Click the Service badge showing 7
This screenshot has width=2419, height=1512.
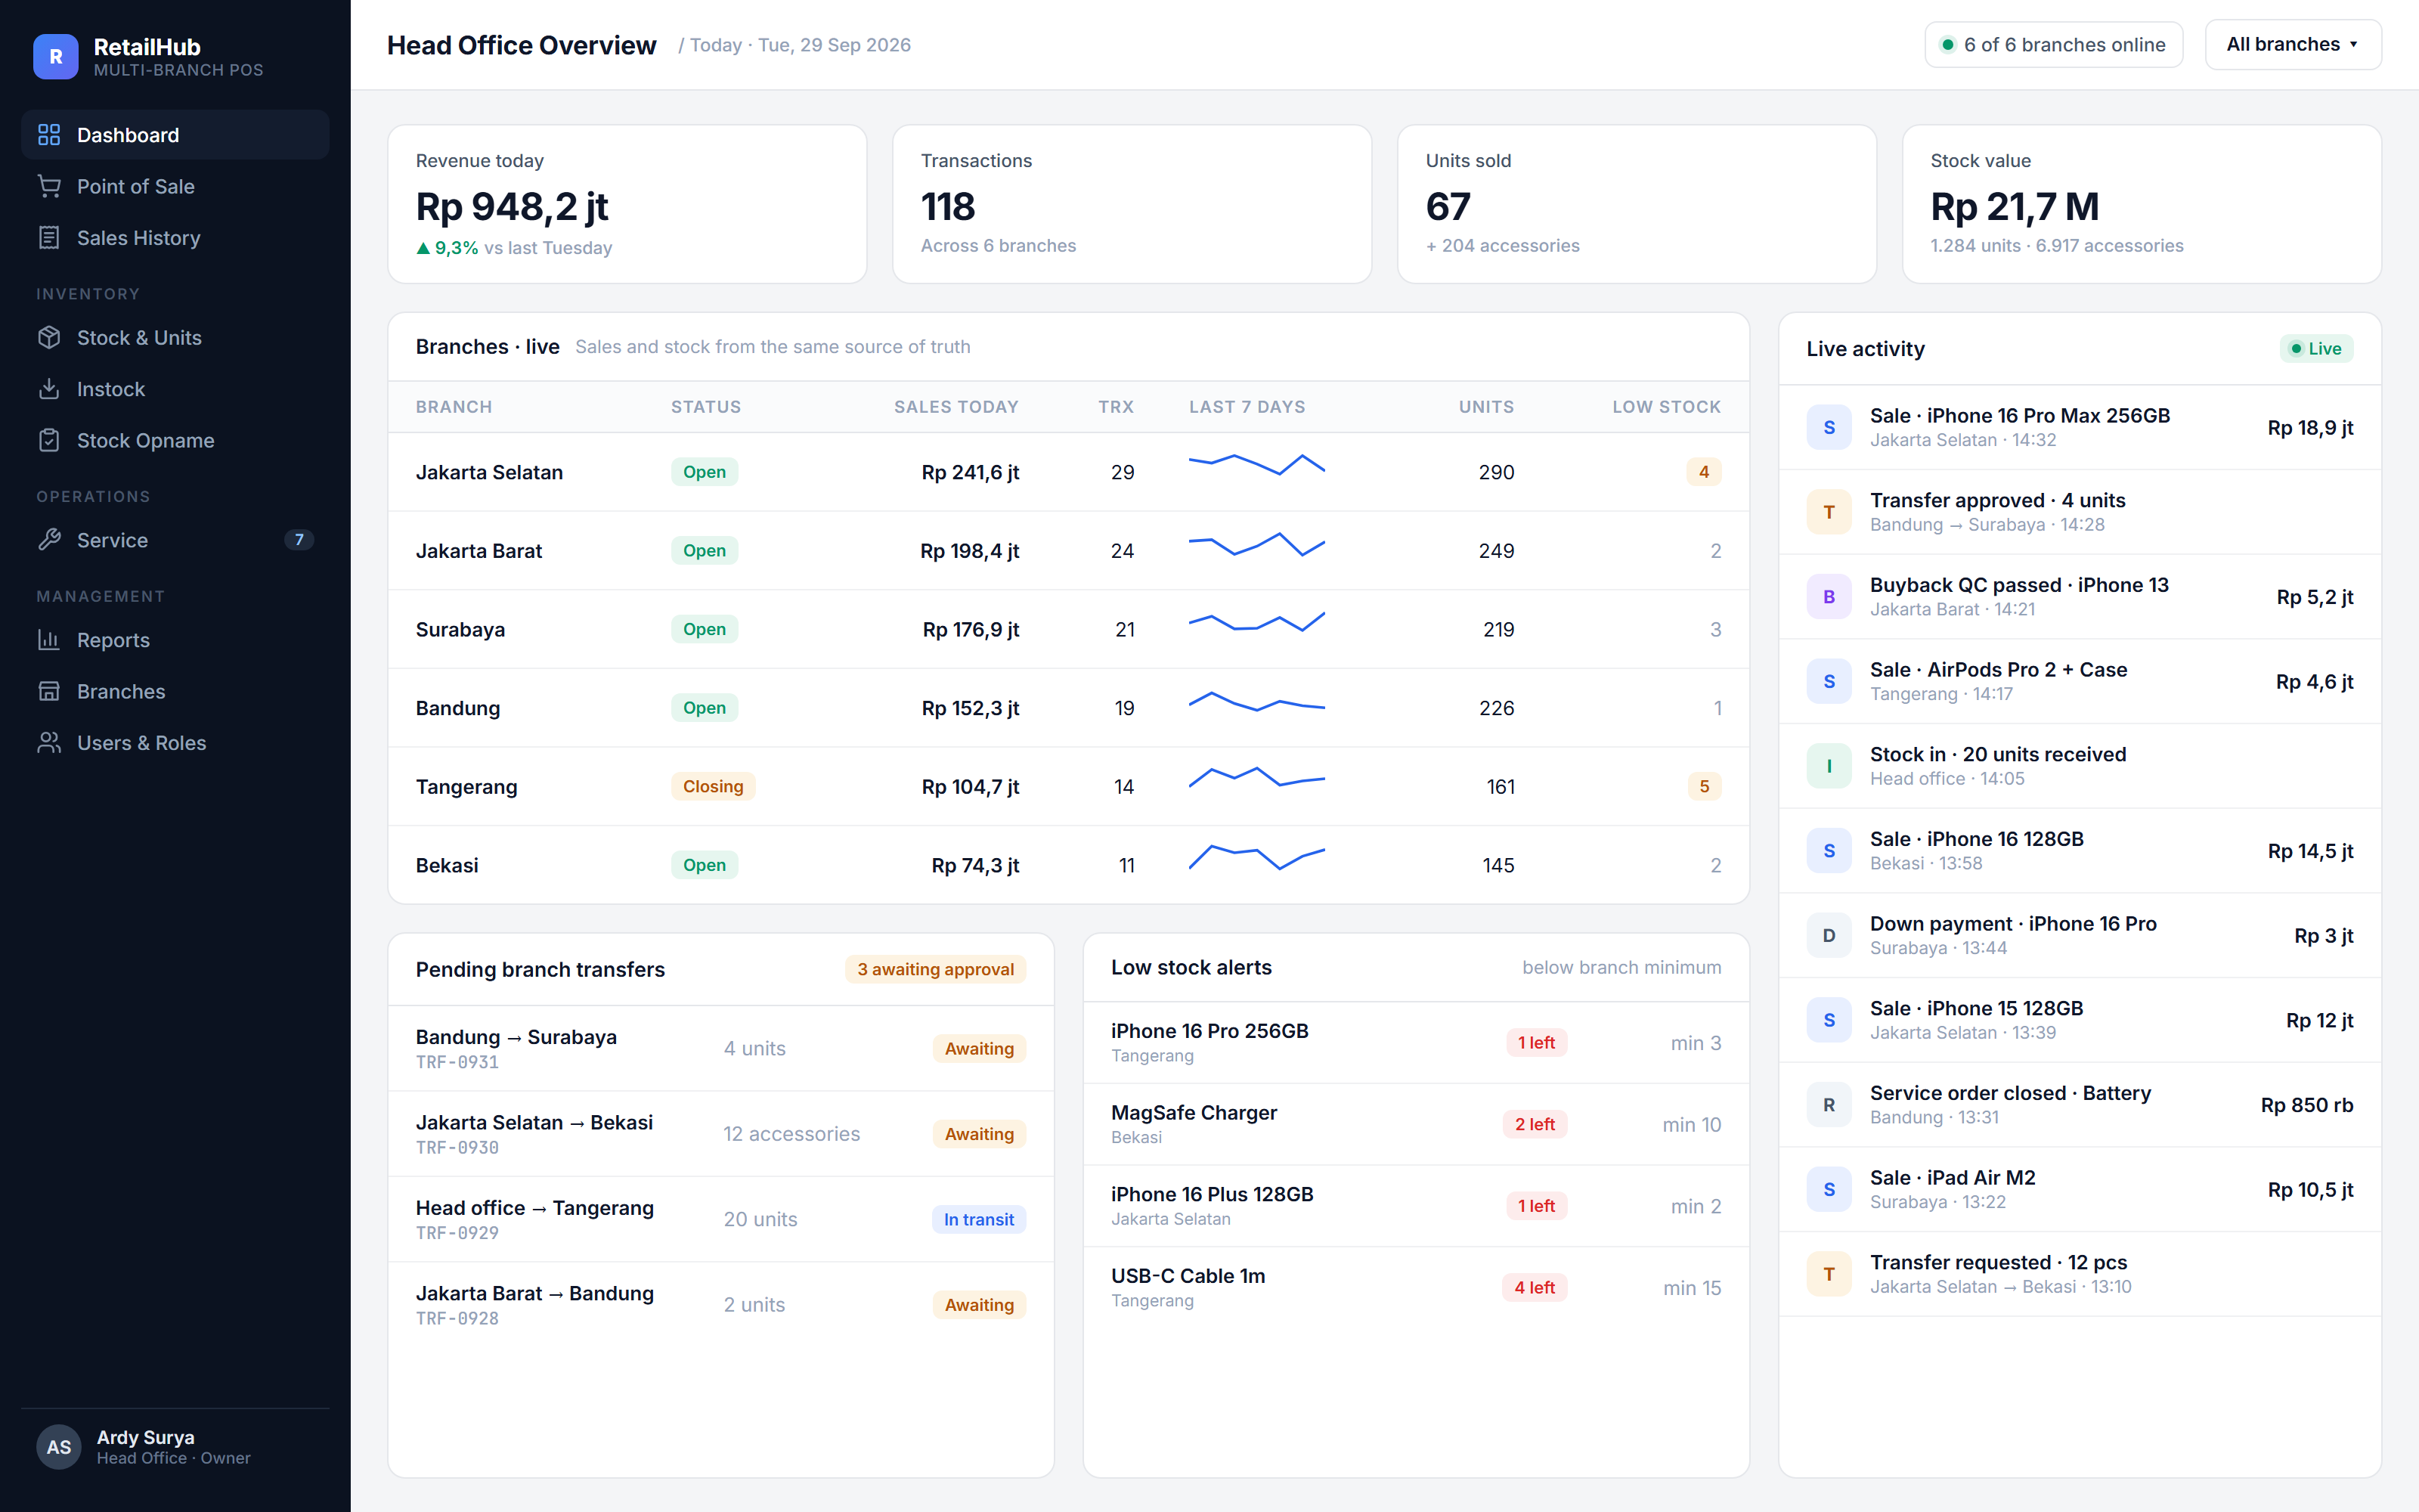tap(299, 540)
